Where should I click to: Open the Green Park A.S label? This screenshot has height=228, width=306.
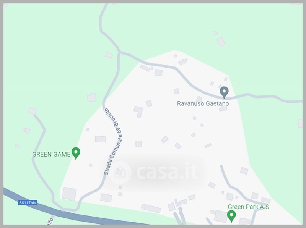point(248,207)
